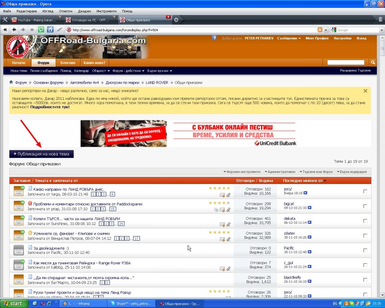Click the RSS feed icon in address bar
385x308 pixels.
click(x=320, y=30)
